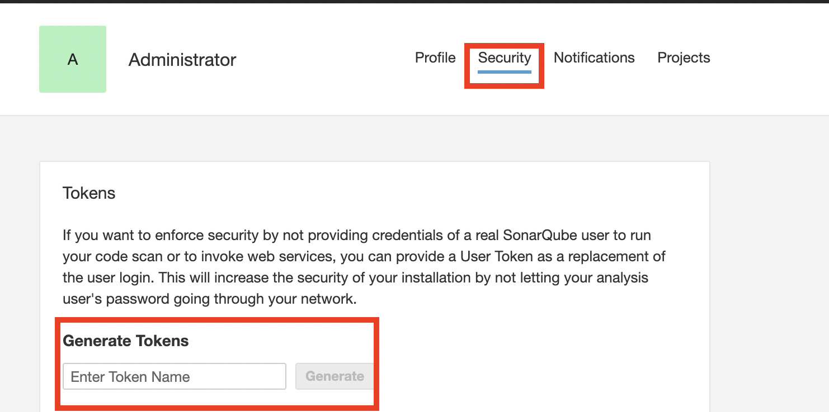Switch to the Notifications tab
Image resolution: width=829 pixels, height=412 pixels.
pos(594,58)
